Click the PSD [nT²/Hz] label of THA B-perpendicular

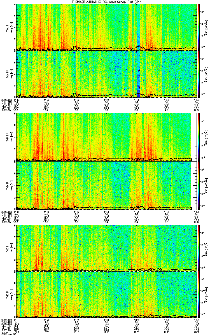[x=206, y=27]
